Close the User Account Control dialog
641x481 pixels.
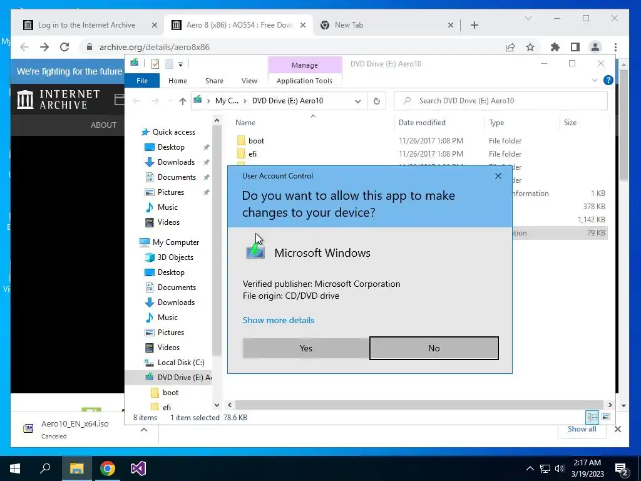498,176
